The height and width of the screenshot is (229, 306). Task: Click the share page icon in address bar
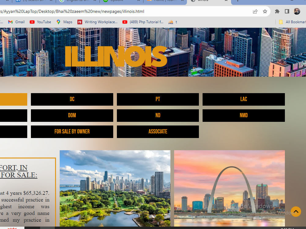(x=255, y=12)
